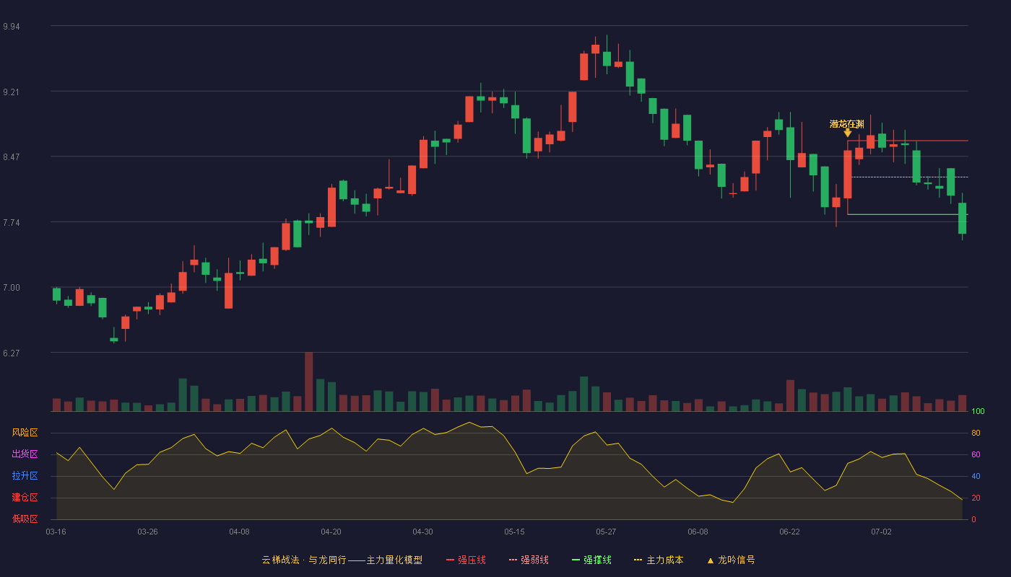Screen dimensions: 1011x577
Task: Toggle the 龙吟信号 legend entry
Action: [730, 560]
